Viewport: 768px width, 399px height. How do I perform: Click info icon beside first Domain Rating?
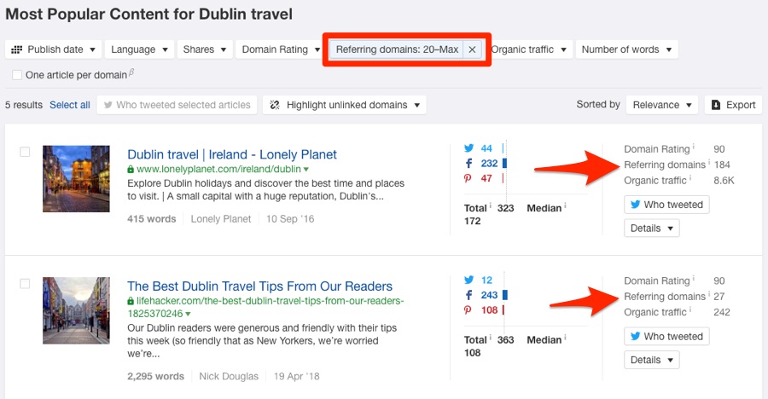tap(694, 146)
